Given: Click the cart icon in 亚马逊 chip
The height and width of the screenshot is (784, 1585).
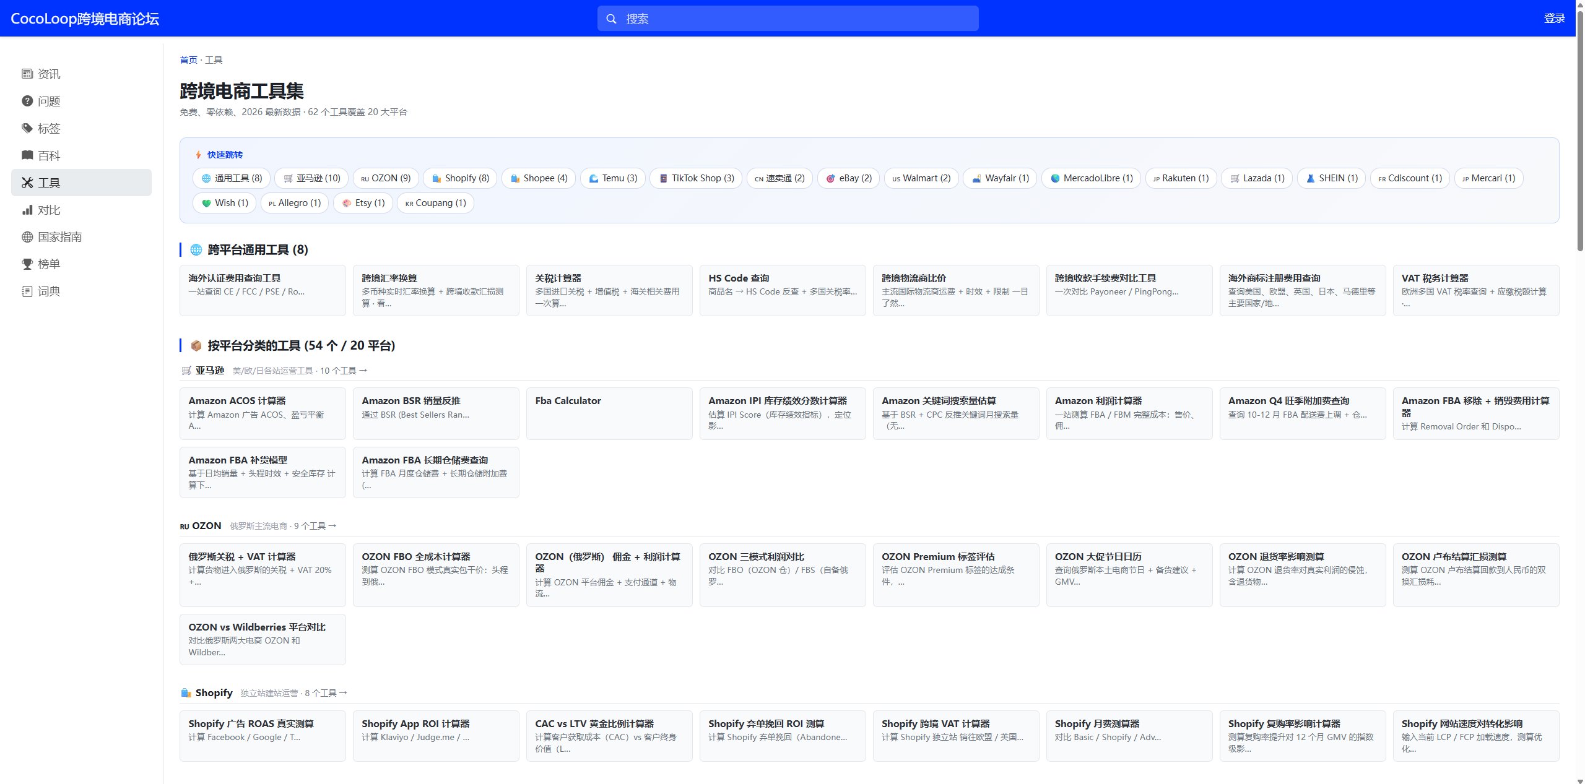Looking at the screenshot, I should click(288, 178).
